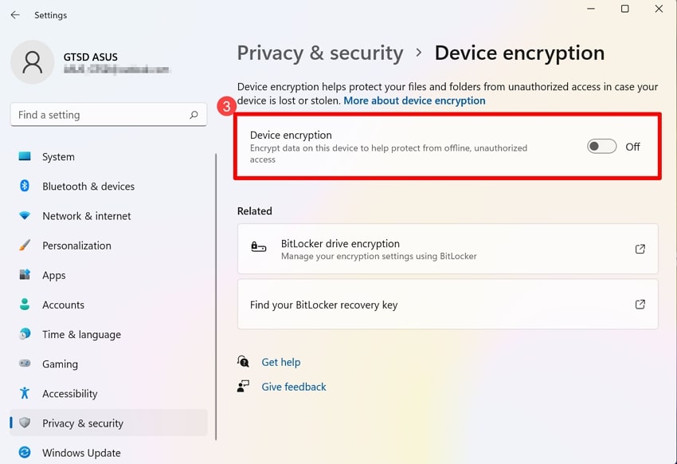
Task: Open Accounts settings
Action: (63, 305)
